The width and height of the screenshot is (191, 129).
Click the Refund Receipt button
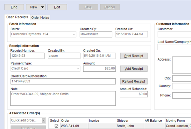point(134,81)
